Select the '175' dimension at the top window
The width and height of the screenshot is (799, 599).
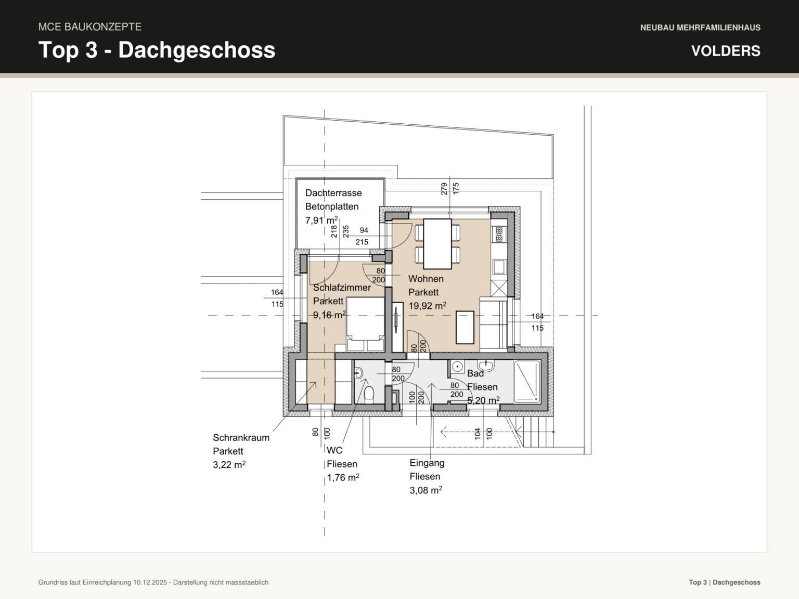coord(456,188)
